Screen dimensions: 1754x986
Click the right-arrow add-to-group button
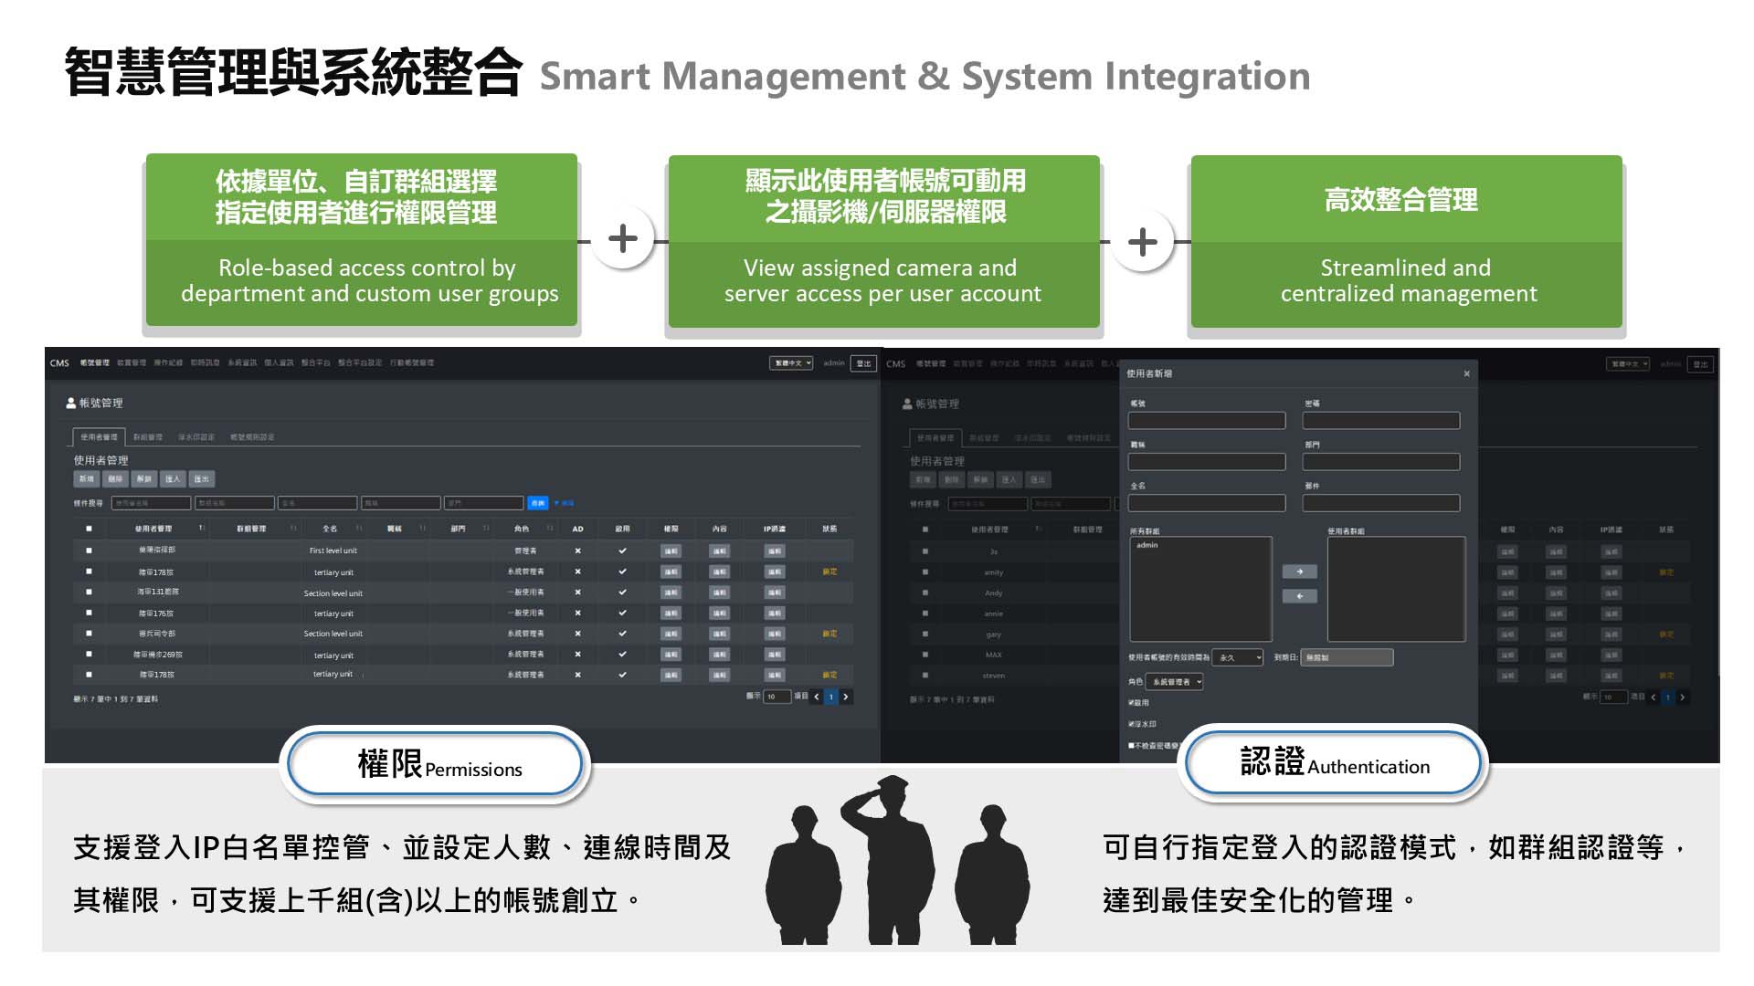click(1299, 572)
